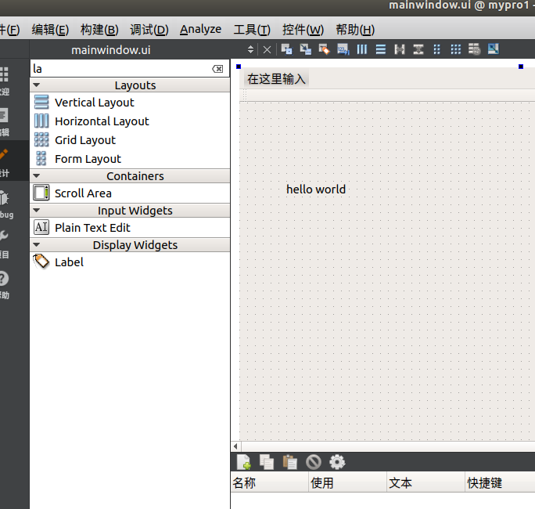Click the Adjust Size toolbar icon
This screenshot has width=535, height=509.
pyautogui.click(x=494, y=49)
